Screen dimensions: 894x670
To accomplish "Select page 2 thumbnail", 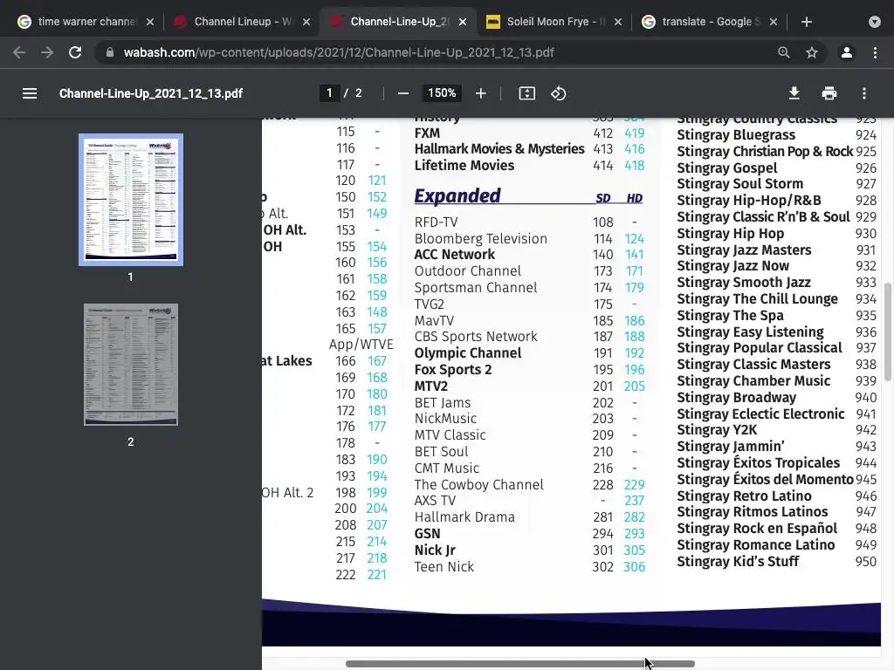I will [131, 365].
